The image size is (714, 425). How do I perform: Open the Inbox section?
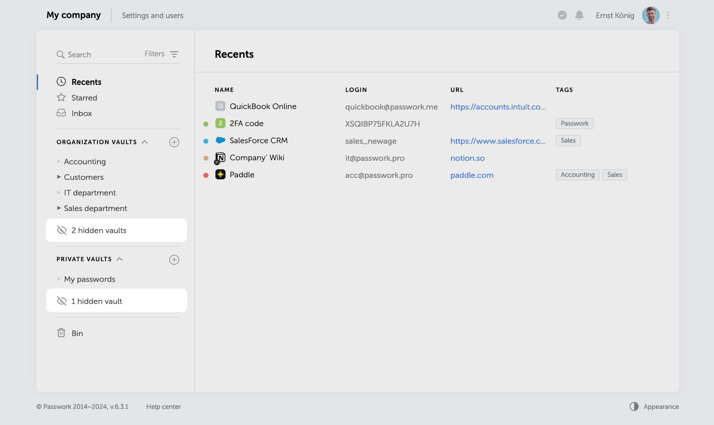tap(82, 113)
